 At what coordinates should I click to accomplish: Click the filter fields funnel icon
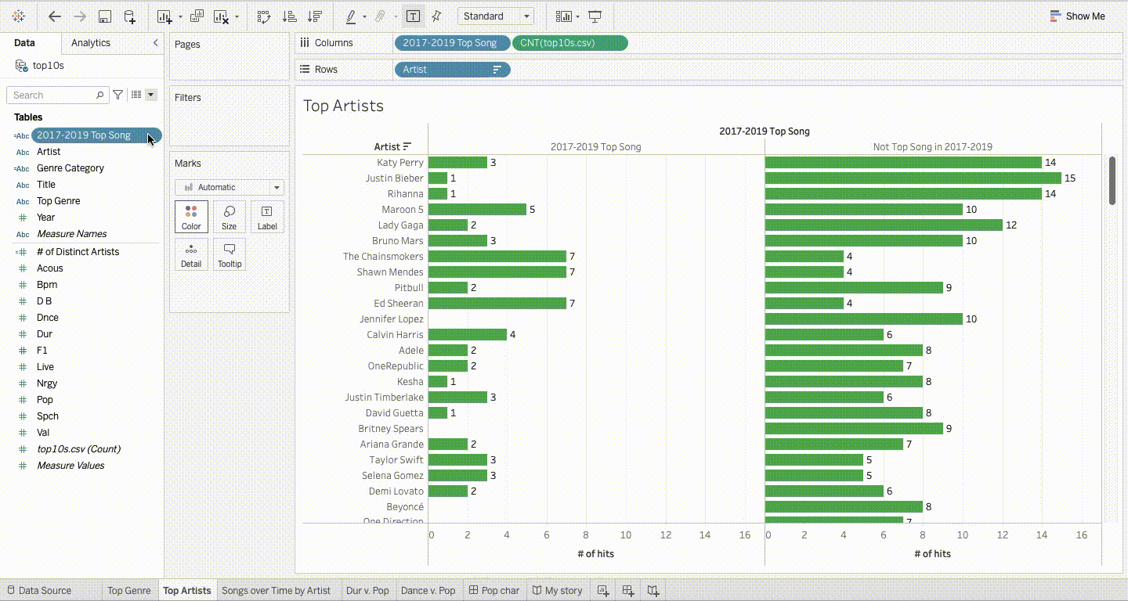[x=118, y=95]
